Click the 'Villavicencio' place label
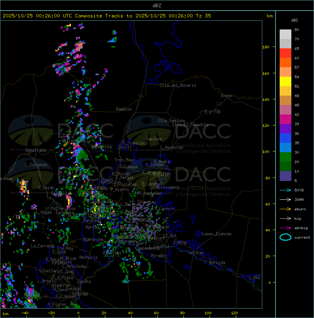 [76, 141]
